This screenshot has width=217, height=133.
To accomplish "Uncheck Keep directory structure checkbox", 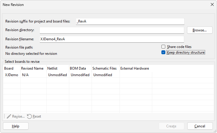I will click(x=163, y=52).
